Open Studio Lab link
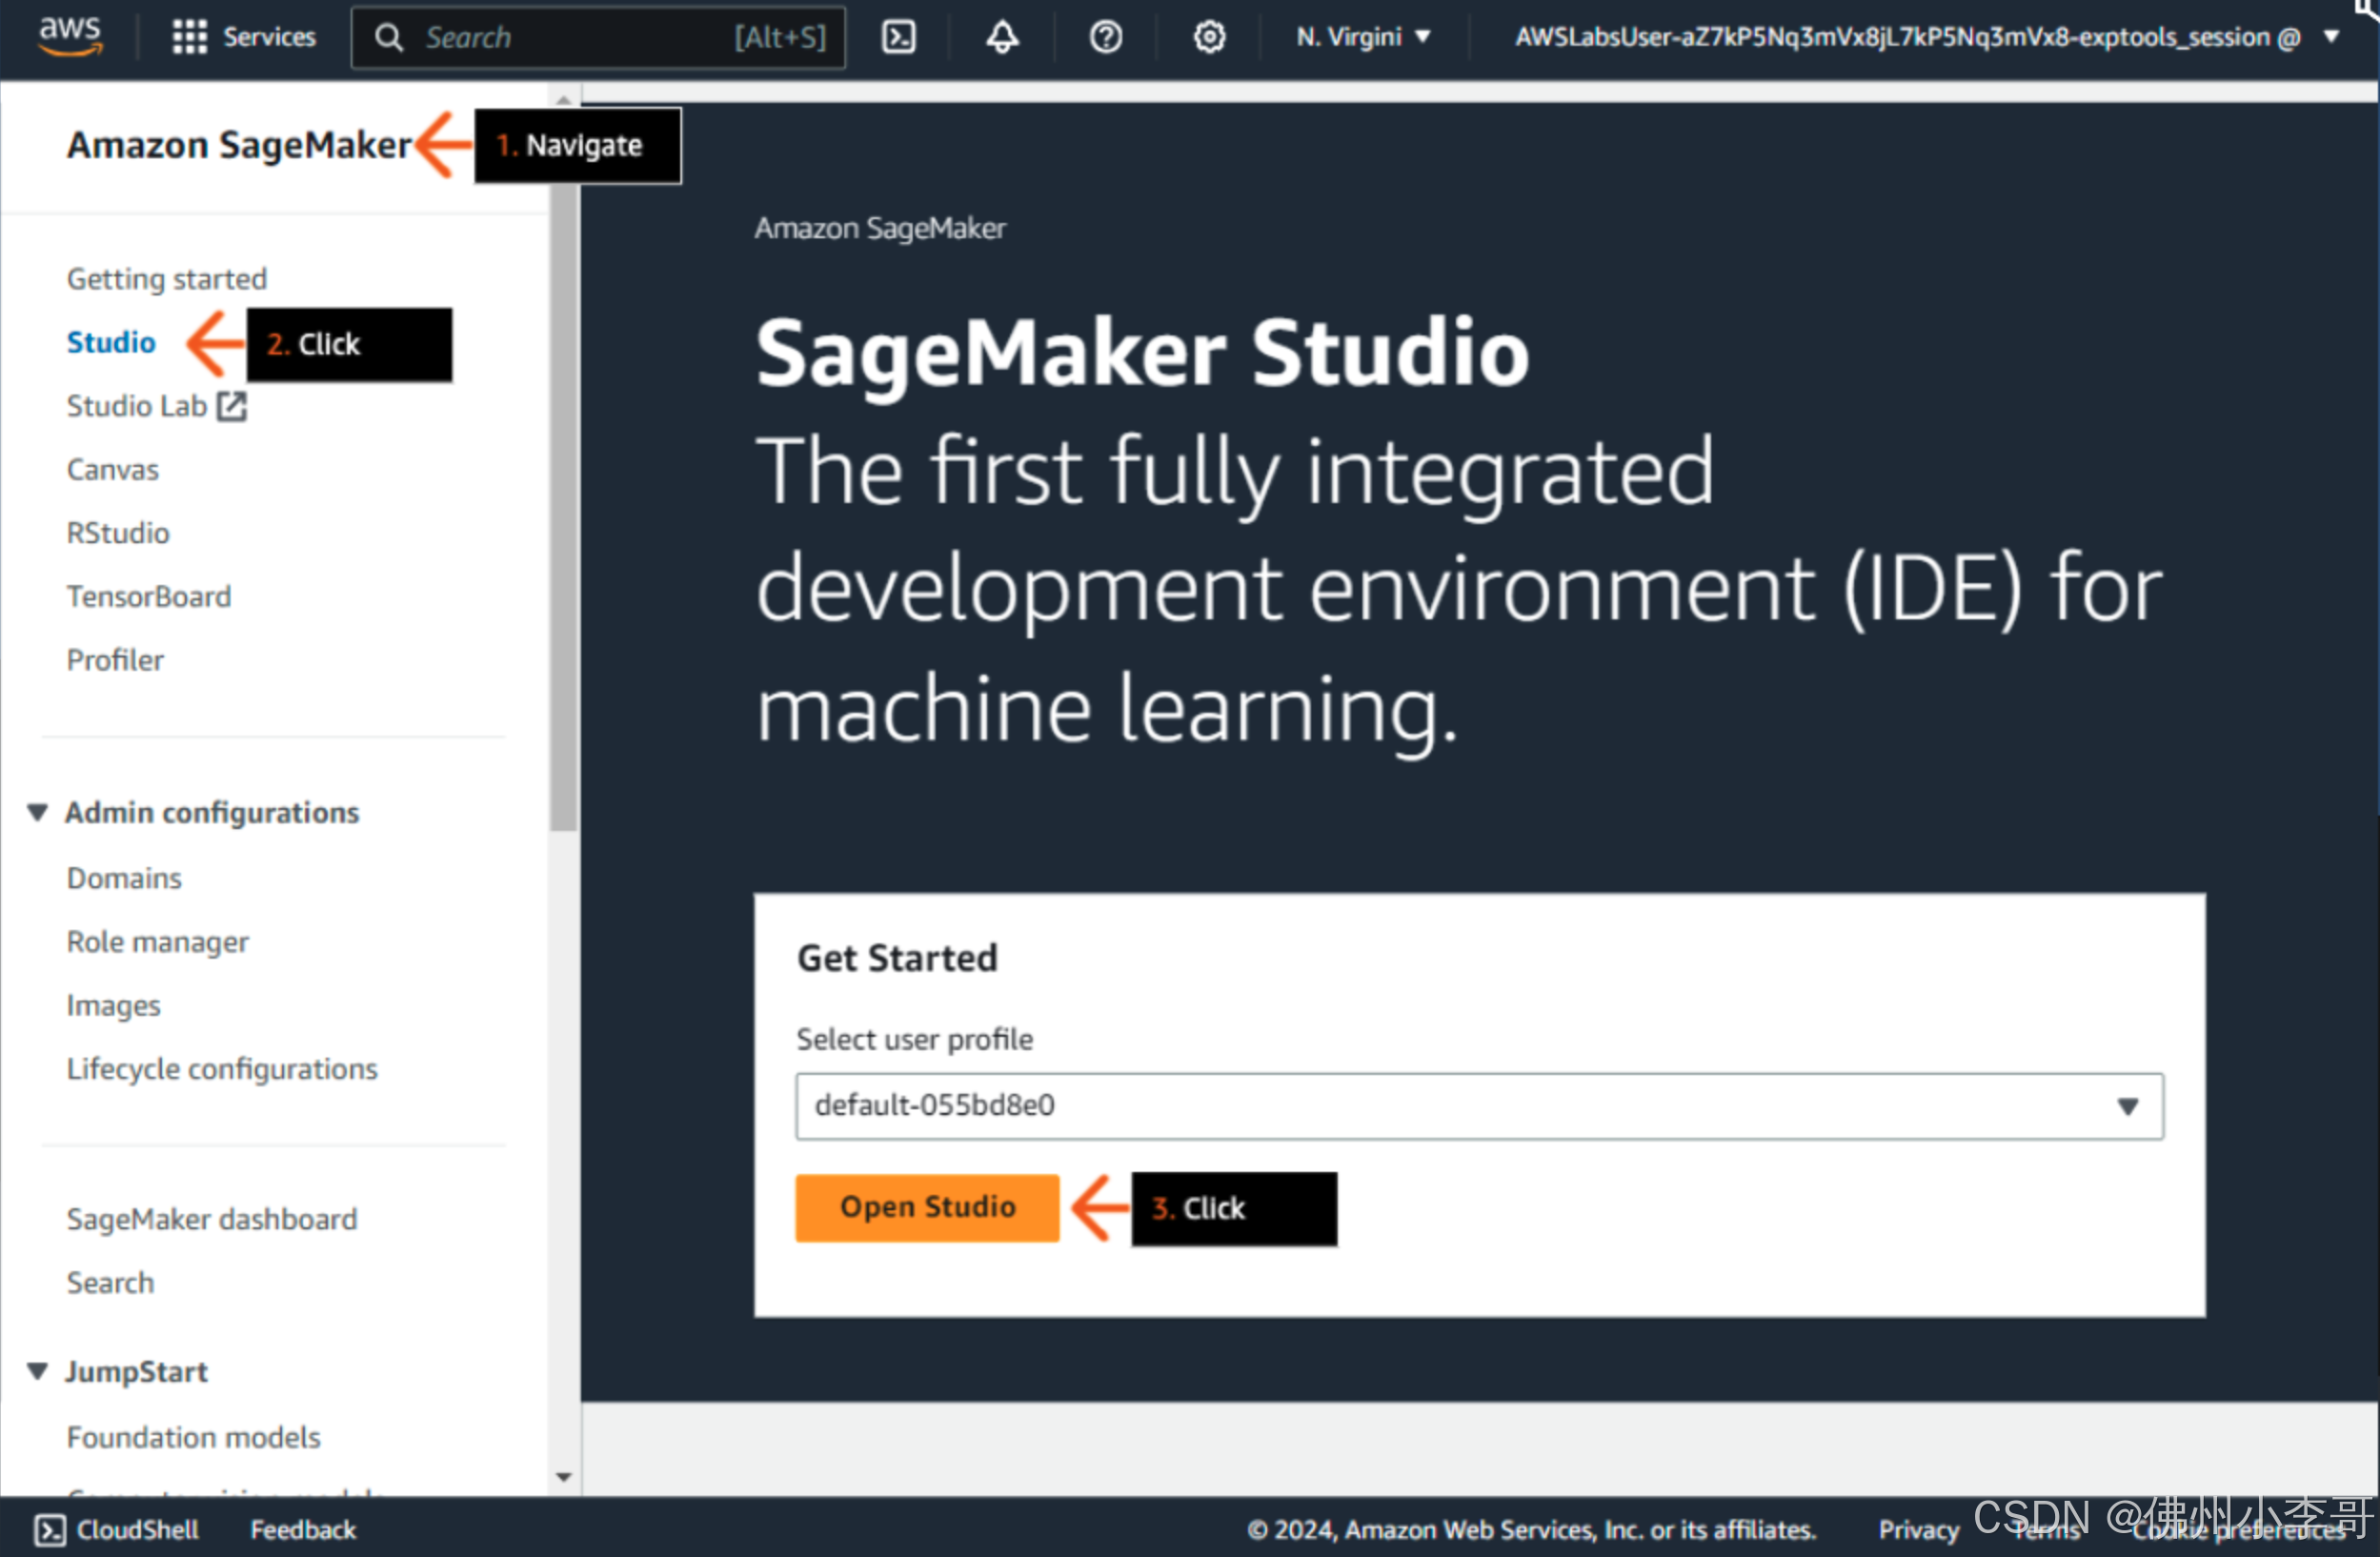The height and width of the screenshot is (1557, 2380). coord(137,406)
